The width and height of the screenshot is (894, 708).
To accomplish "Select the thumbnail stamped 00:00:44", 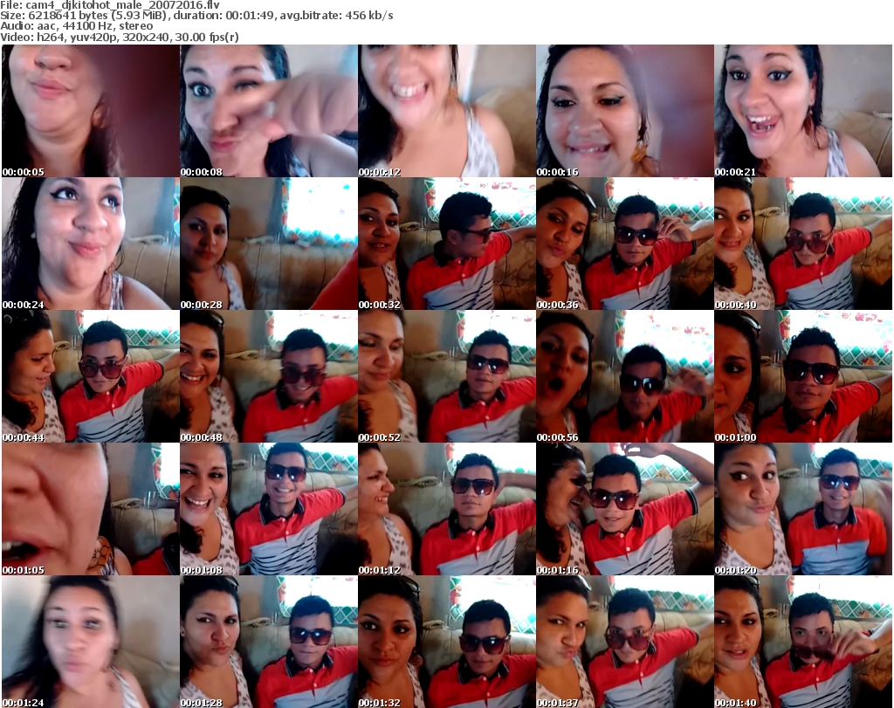I will coord(91,376).
